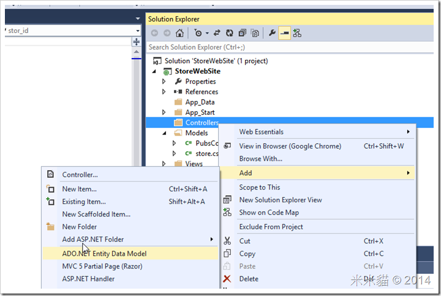Expand the store.cs file node

(x=174, y=154)
